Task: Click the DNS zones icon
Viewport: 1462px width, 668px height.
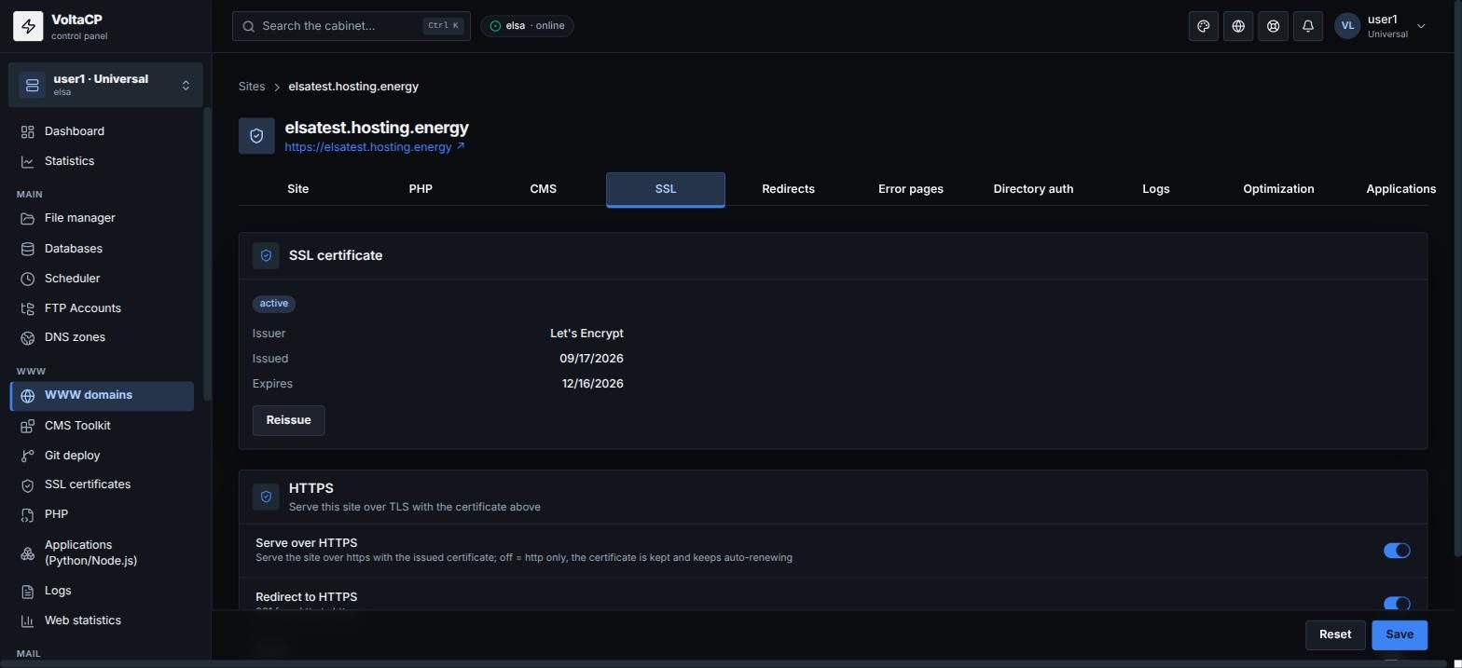Action: (28, 337)
